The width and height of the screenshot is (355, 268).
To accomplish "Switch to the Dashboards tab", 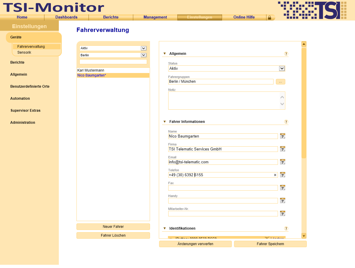I will coord(66,17).
